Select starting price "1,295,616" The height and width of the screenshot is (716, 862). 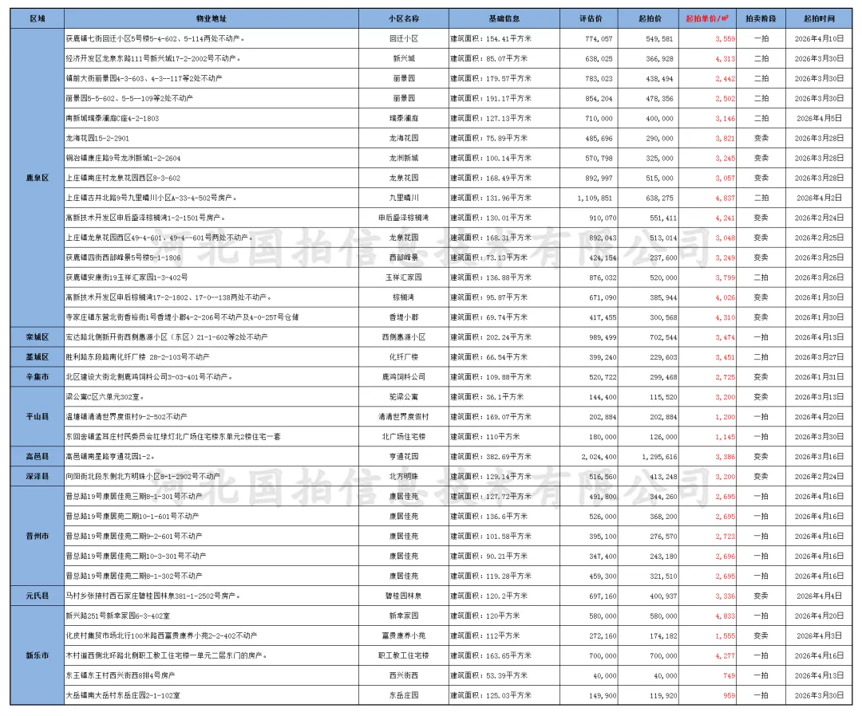[x=660, y=456]
